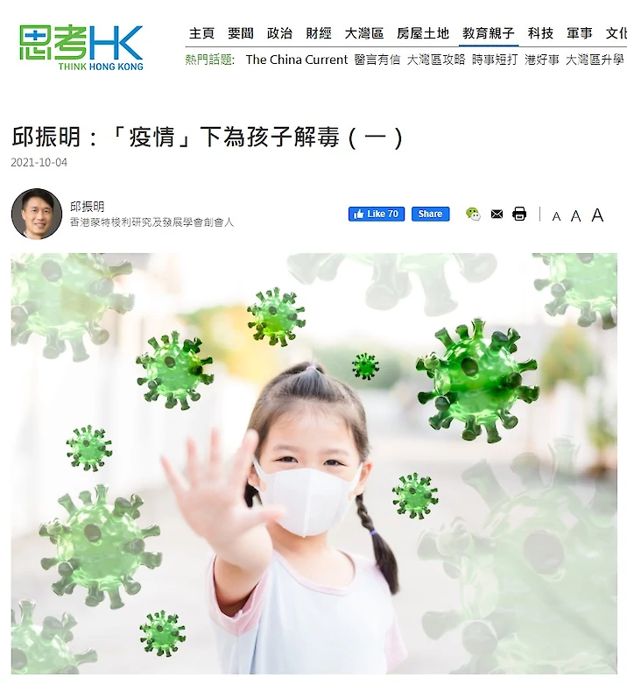The width and height of the screenshot is (627, 684).
Task: Visit The China Current topic link
Action: [297, 60]
